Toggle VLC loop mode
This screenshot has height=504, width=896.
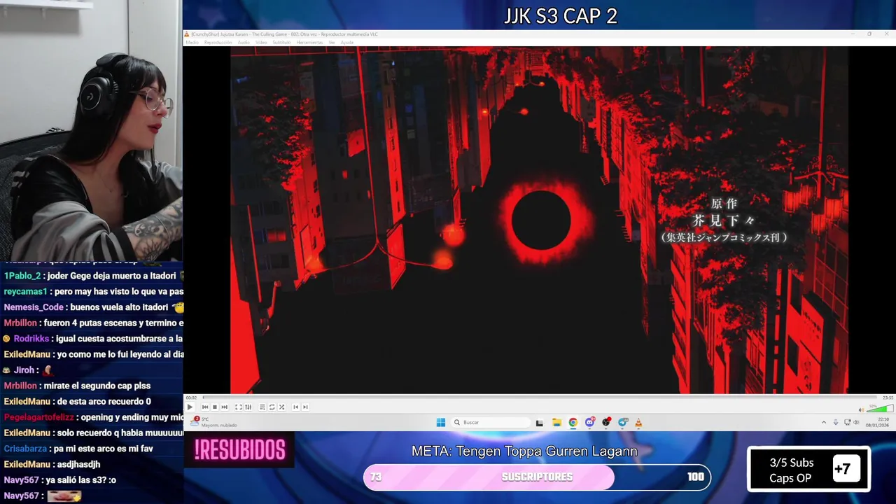(x=272, y=407)
